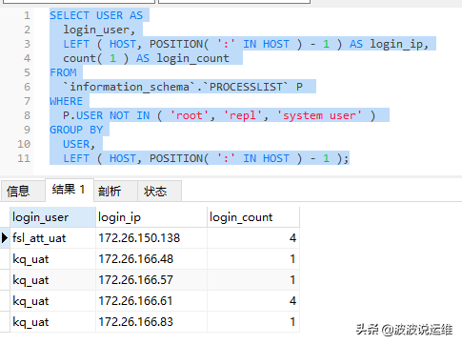Click the login_user column header
Viewport: 462px width, 345px height.
click(x=52, y=217)
